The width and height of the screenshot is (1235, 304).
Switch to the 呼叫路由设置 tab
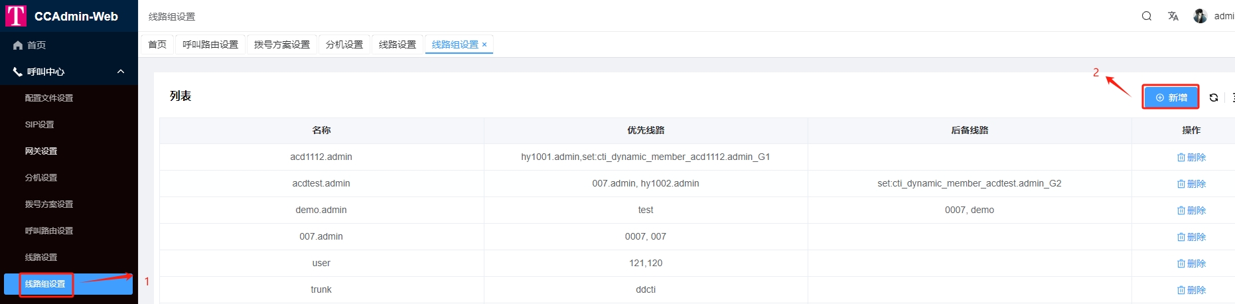pos(210,44)
